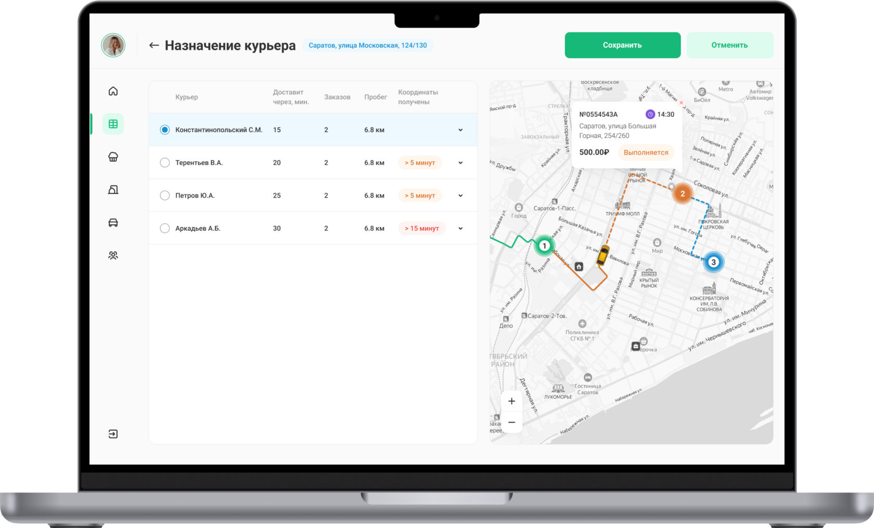Image resolution: width=874 pixels, height=528 pixels.
Task: Click the Город marker on the map
Action: 519,208
